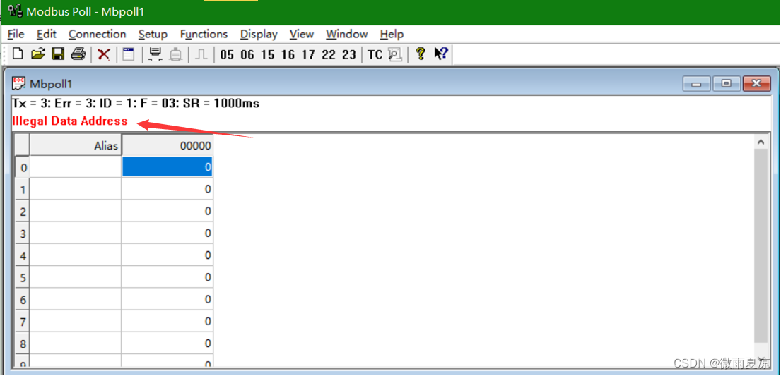Close the Mbpoll1 child window
The width and height of the screenshot is (781, 376).
[x=756, y=83]
